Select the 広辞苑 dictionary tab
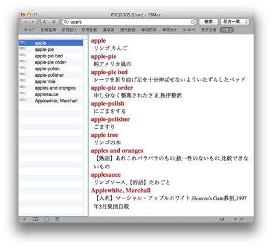This screenshot has height=248, width=272. click(x=48, y=30)
